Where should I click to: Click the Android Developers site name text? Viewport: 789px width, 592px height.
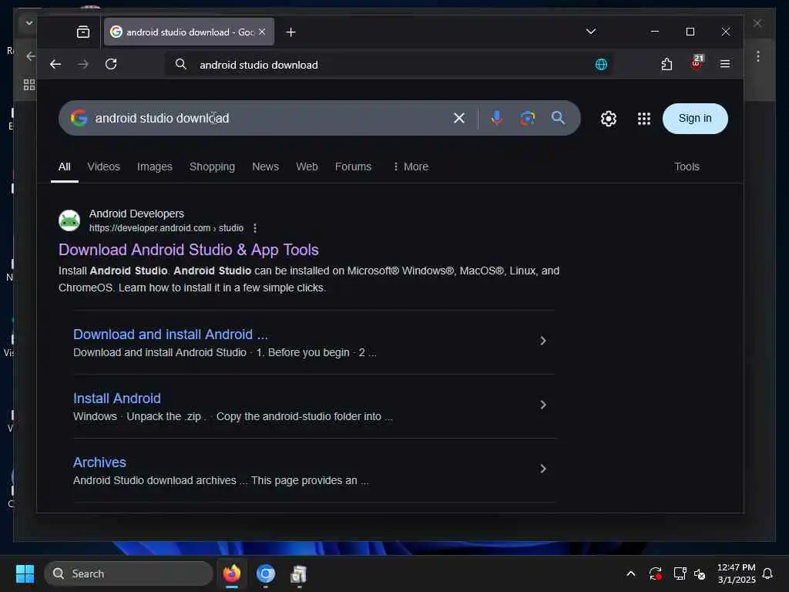(136, 214)
